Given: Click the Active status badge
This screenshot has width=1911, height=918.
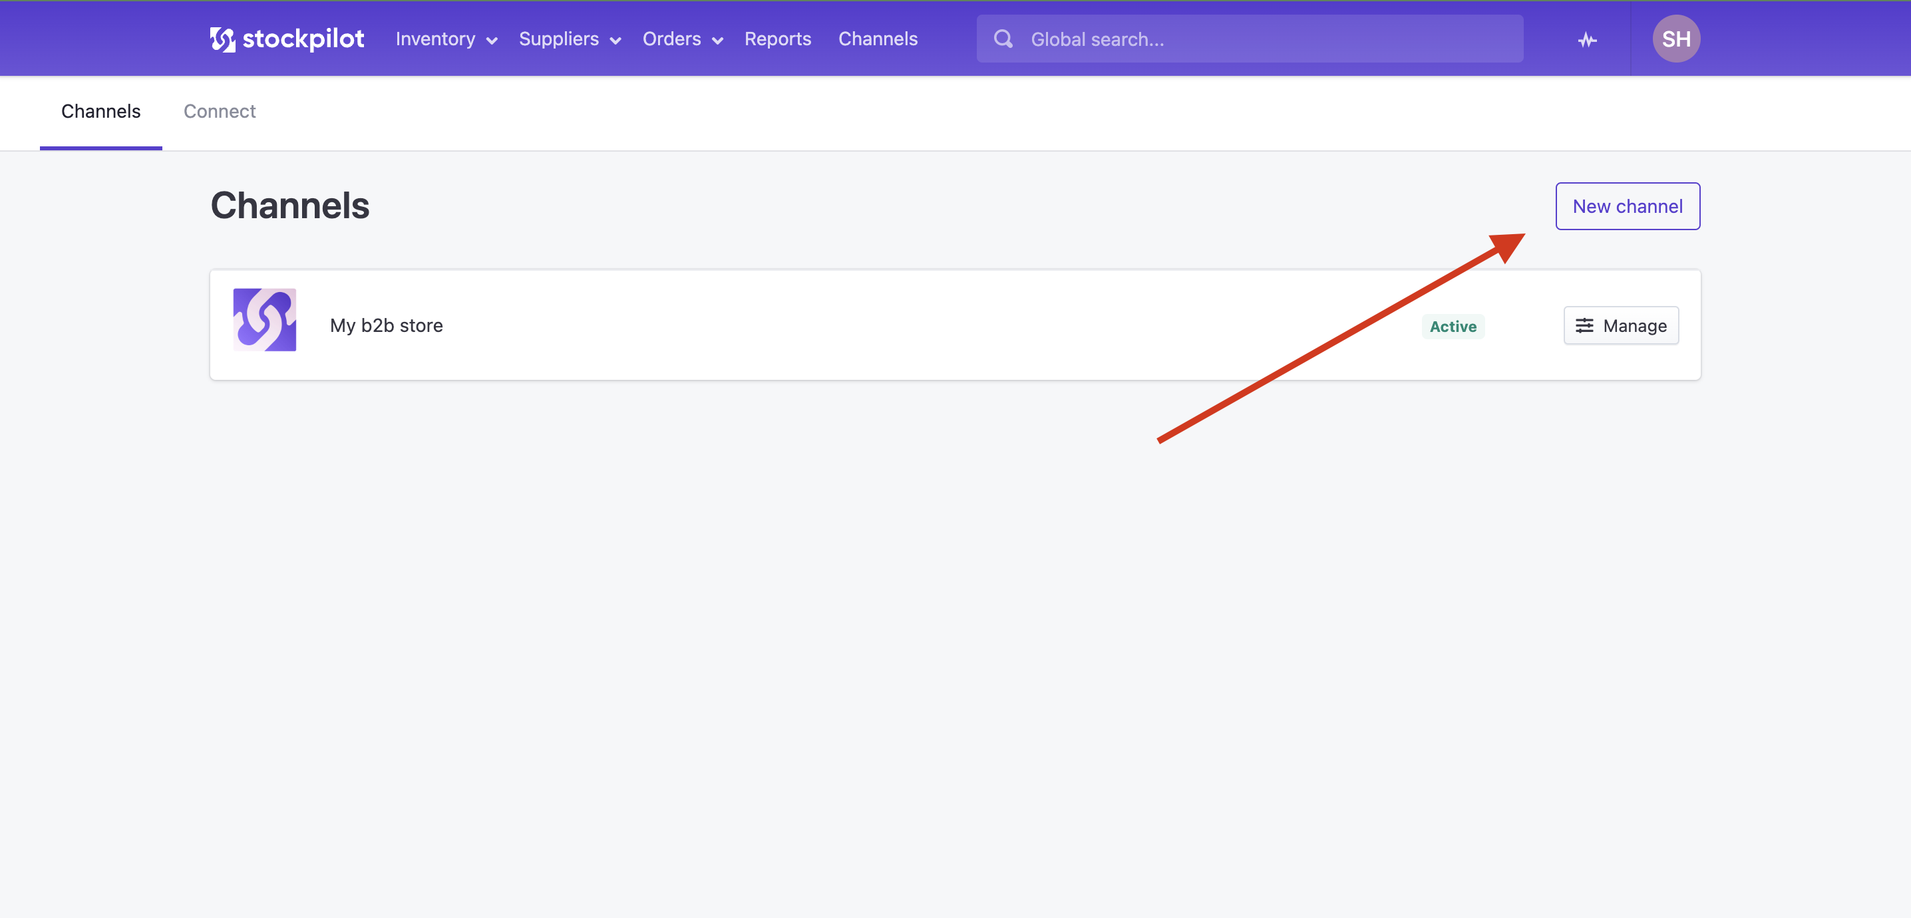Looking at the screenshot, I should pos(1453,326).
